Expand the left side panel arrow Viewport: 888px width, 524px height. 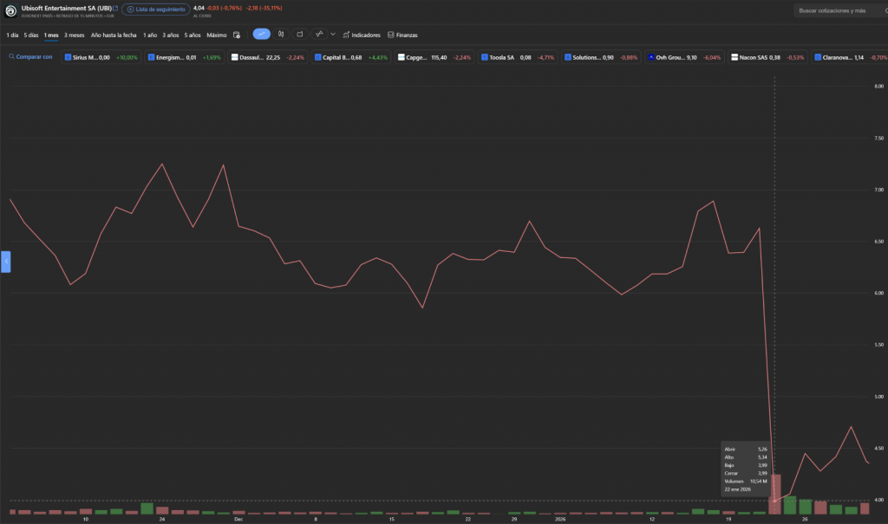click(x=5, y=260)
